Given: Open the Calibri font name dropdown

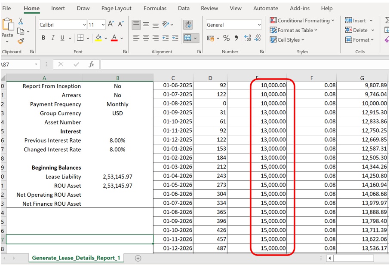Looking at the screenshot, I should coord(84,25).
